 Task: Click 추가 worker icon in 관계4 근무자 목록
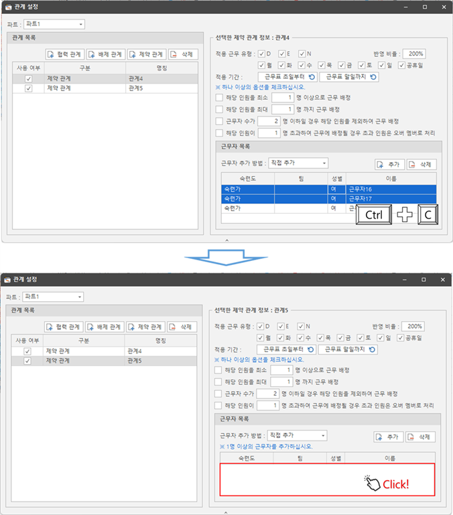point(381,164)
